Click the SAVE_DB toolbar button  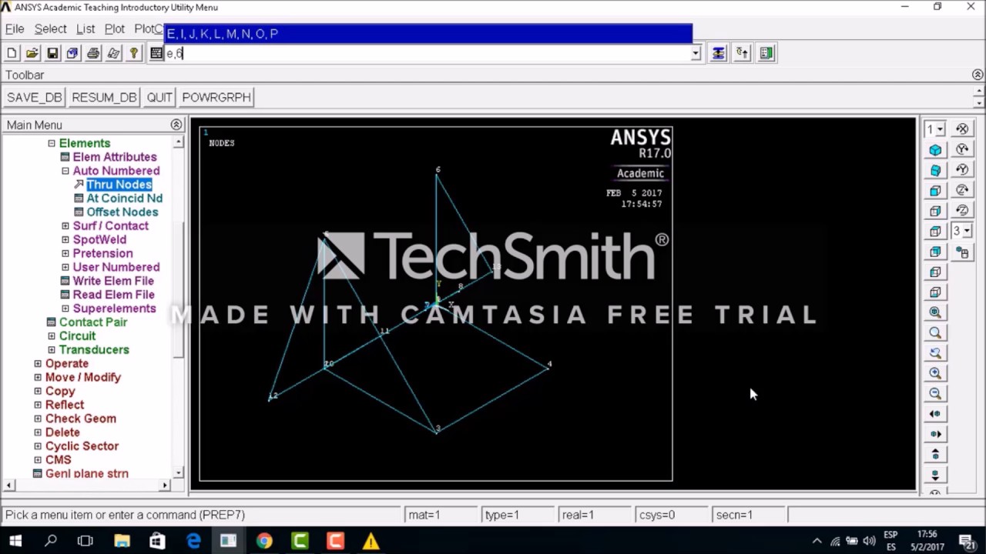34,98
